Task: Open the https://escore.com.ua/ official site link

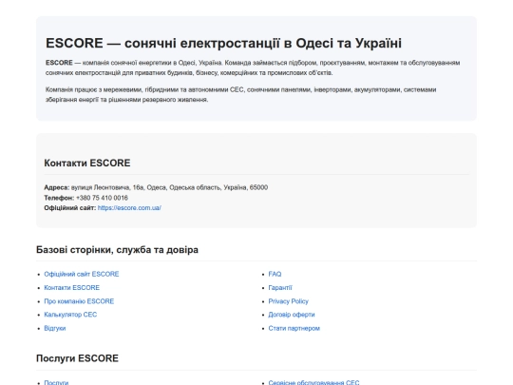Action: point(129,208)
